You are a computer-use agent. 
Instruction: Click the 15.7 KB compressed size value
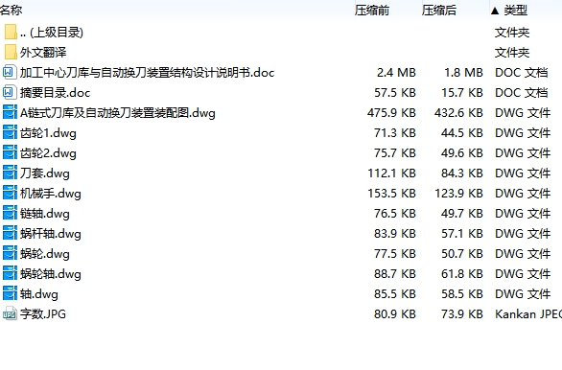click(462, 93)
